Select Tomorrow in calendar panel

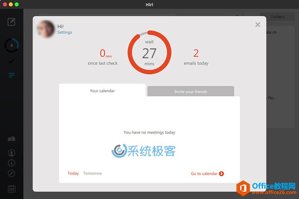tap(93, 173)
